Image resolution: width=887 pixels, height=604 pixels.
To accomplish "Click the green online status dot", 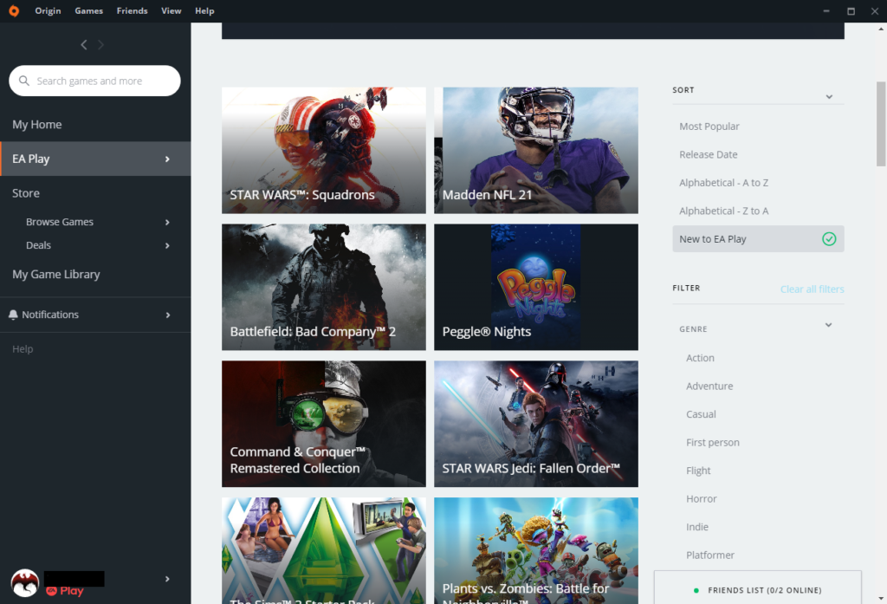I will [696, 590].
